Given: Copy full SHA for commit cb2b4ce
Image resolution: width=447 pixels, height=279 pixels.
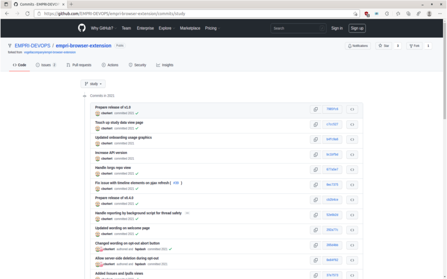Looking at the screenshot, I should click(316, 200).
